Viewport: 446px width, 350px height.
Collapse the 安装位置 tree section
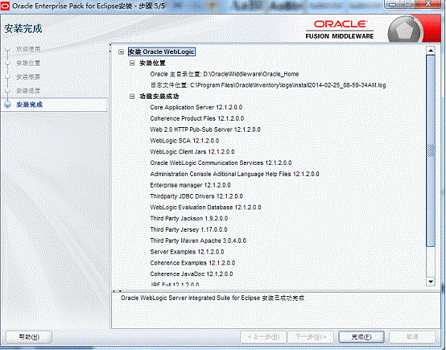click(x=132, y=63)
